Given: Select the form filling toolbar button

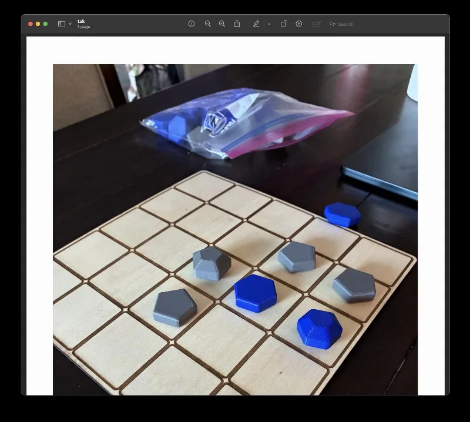Looking at the screenshot, I should 317,24.
